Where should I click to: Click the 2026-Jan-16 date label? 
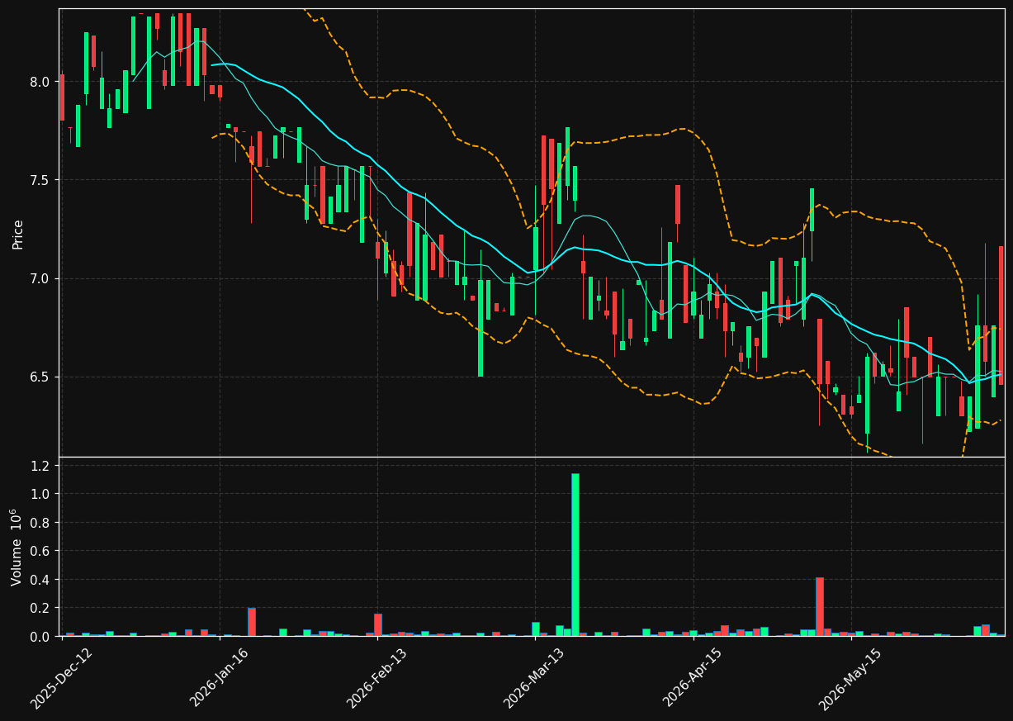pyautogui.click(x=219, y=678)
